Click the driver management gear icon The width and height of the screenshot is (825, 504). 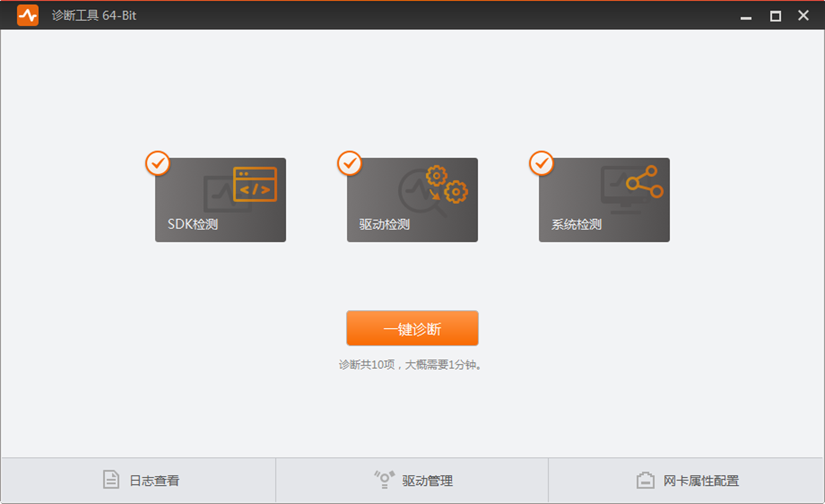click(384, 479)
